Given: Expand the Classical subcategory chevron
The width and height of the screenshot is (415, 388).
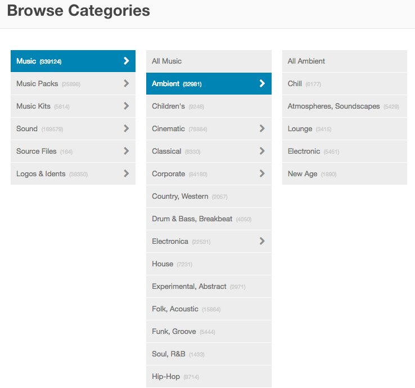Looking at the screenshot, I should tap(262, 151).
